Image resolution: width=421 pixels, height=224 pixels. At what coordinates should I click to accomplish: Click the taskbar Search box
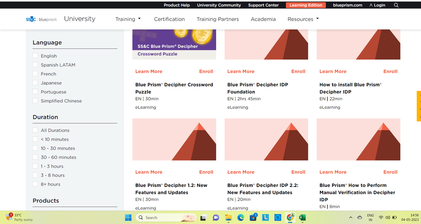click(166, 218)
